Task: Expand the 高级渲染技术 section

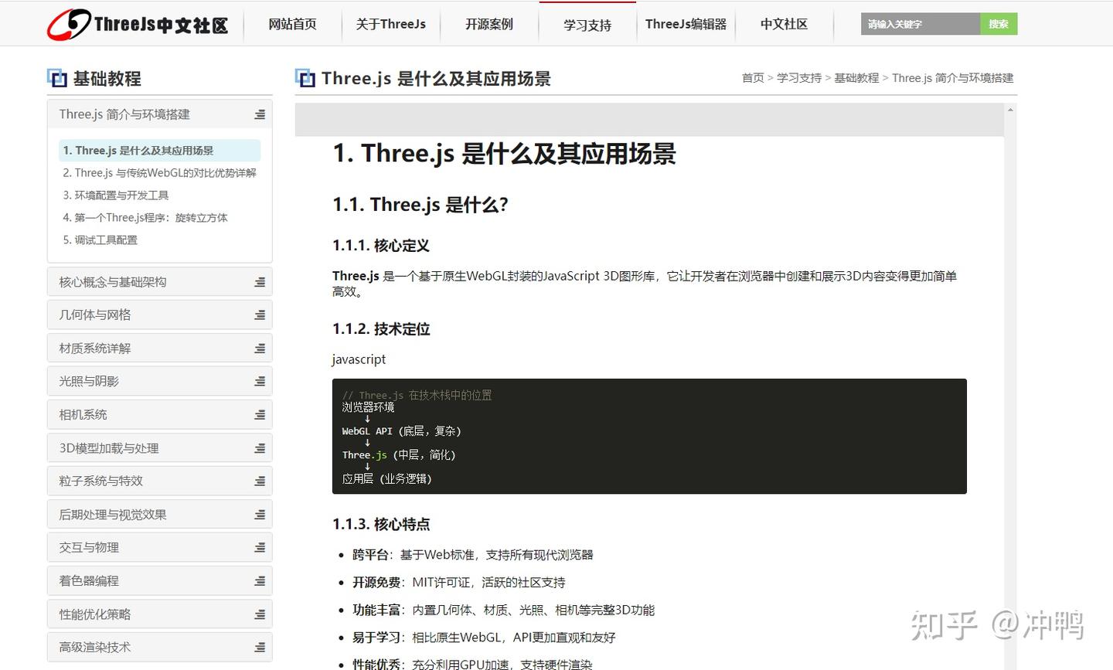Action: click(x=160, y=648)
